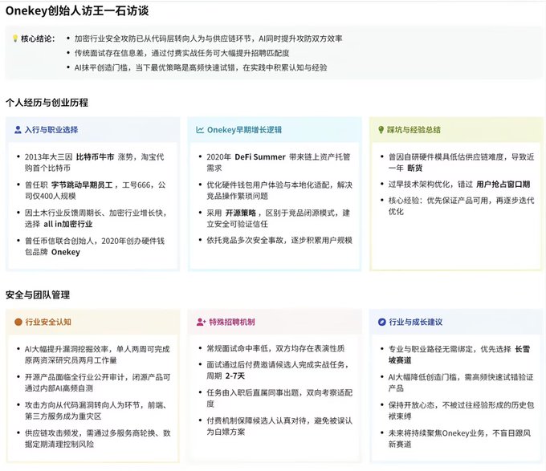Click the card title Onekey早期增长逻辑
This screenshot has width=546, height=471.
244,130
